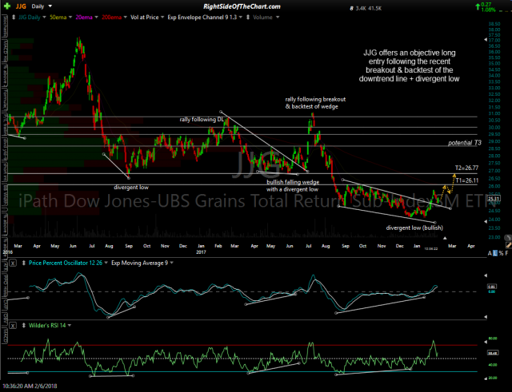
Task: Click the 10:36:20 AM 2/6/2018 timestamp
Action: coord(29,386)
